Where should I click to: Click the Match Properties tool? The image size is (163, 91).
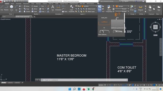click(109, 9)
